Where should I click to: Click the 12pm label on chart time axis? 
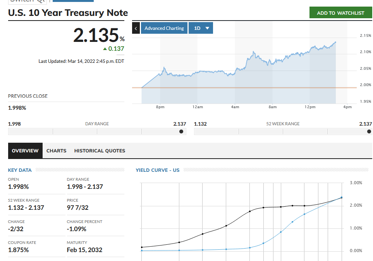[310, 107]
